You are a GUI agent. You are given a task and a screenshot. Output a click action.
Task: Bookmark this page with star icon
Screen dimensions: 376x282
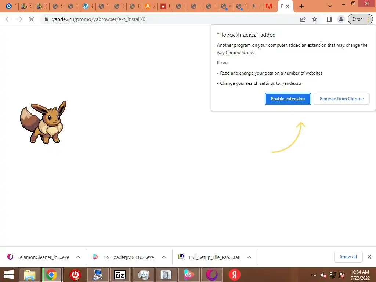315,19
